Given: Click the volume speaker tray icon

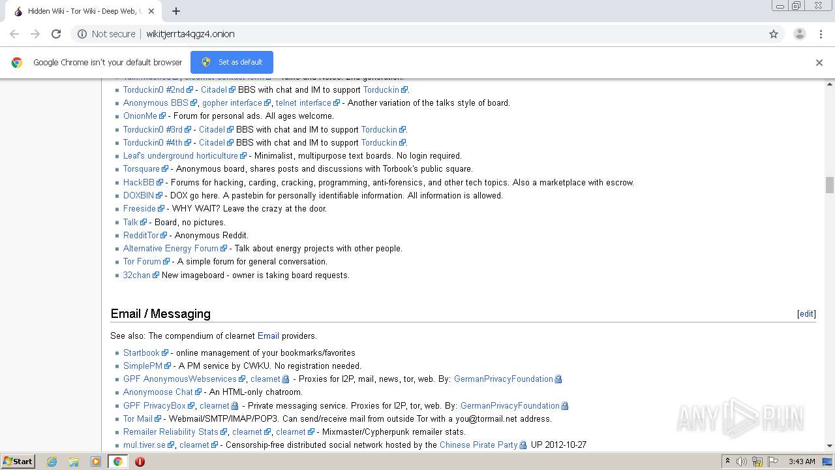Looking at the screenshot, I should (742, 462).
